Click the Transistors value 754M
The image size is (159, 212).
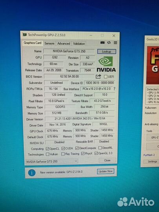coord(88,70)
